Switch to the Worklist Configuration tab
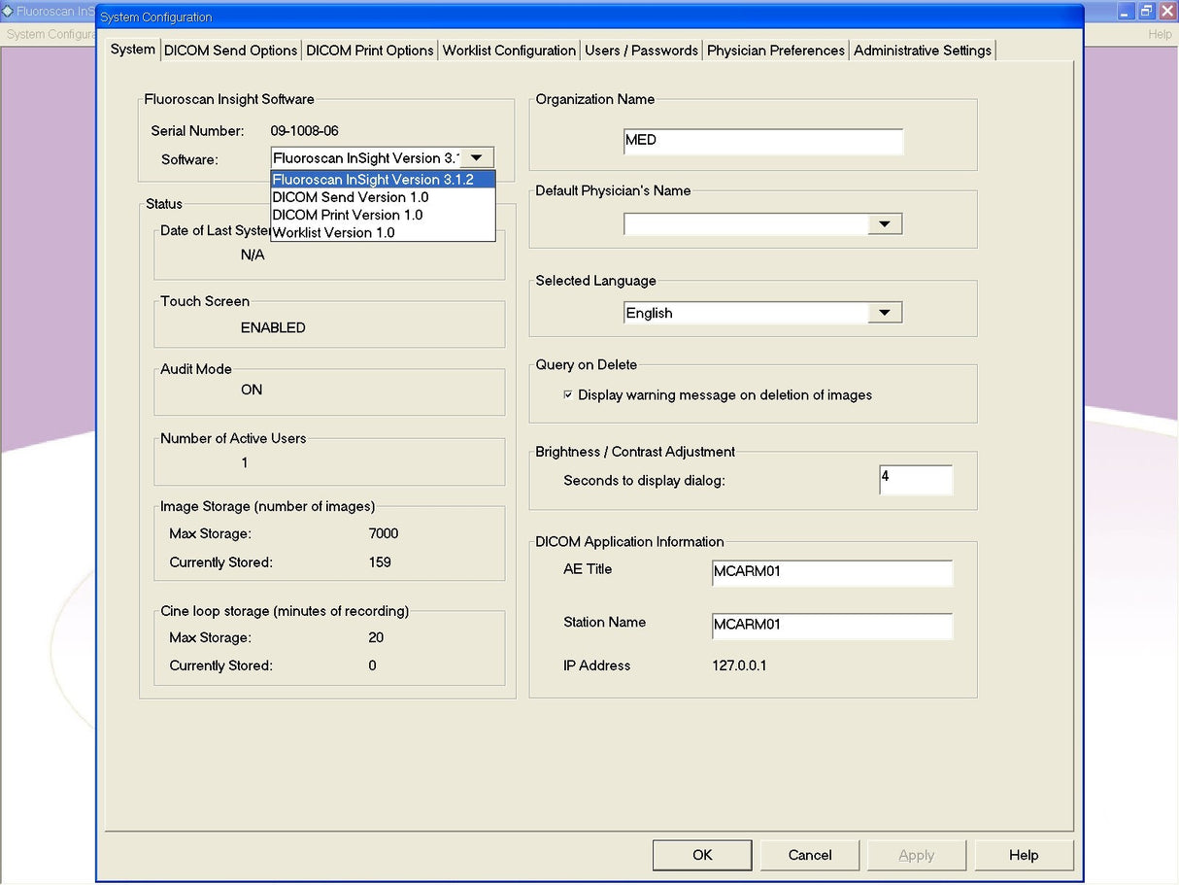The image size is (1179, 885). tap(509, 50)
